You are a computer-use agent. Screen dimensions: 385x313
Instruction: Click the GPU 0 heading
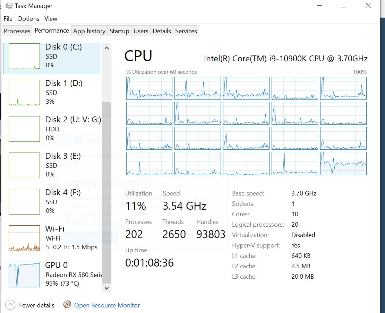(57, 265)
